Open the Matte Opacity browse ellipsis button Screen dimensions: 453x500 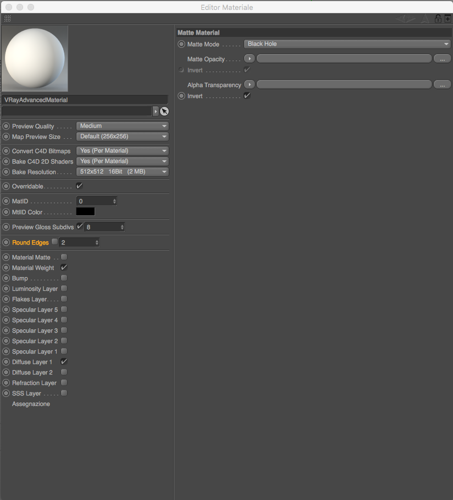pos(442,59)
